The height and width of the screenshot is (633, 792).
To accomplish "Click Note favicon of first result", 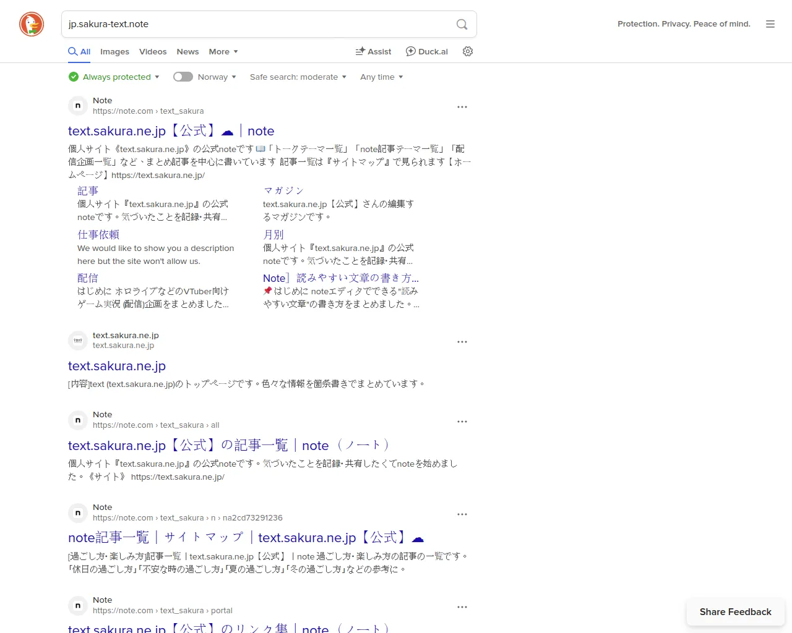I will [x=78, y=106].
